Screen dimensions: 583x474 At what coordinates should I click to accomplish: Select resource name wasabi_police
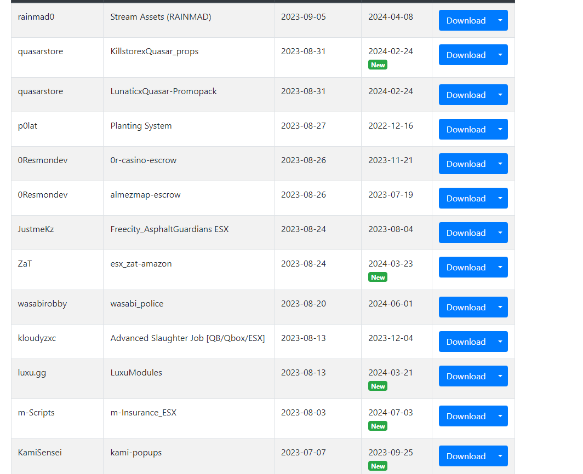137,304
